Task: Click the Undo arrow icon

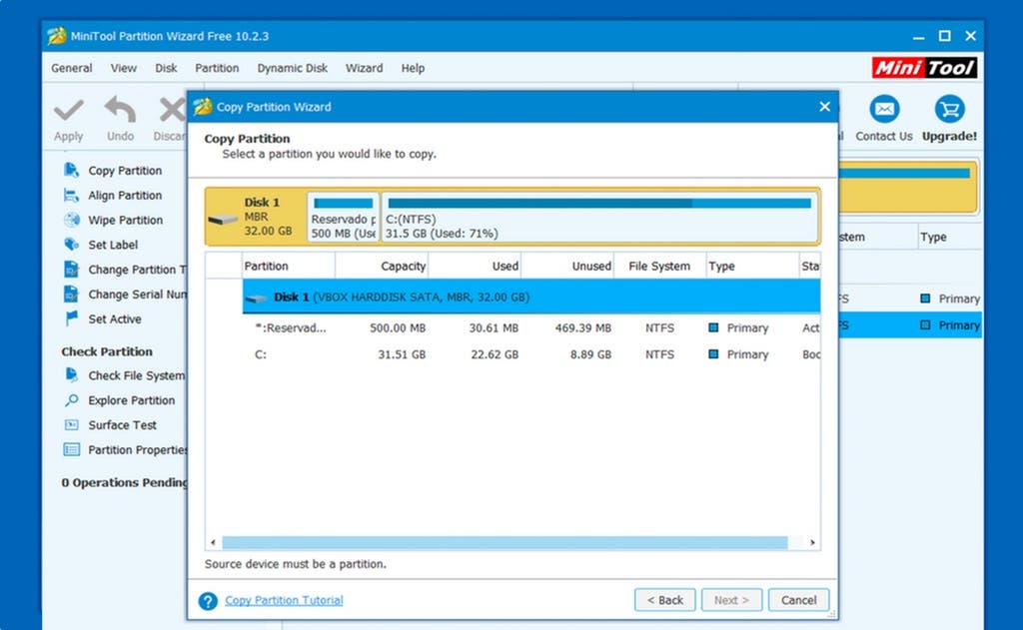Action: coord(120,110)
